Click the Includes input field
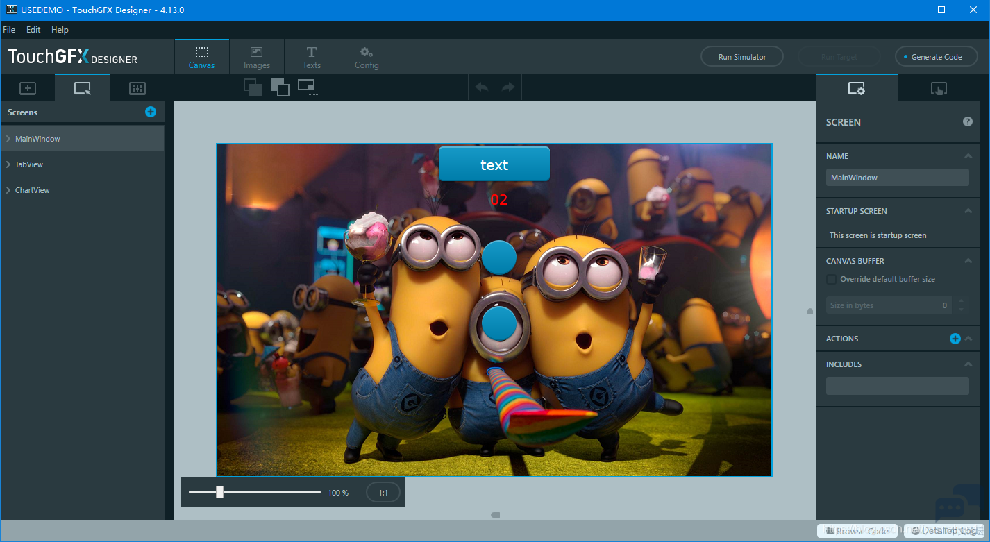This screenshot has width=990, height=542. tap(898, 386)
